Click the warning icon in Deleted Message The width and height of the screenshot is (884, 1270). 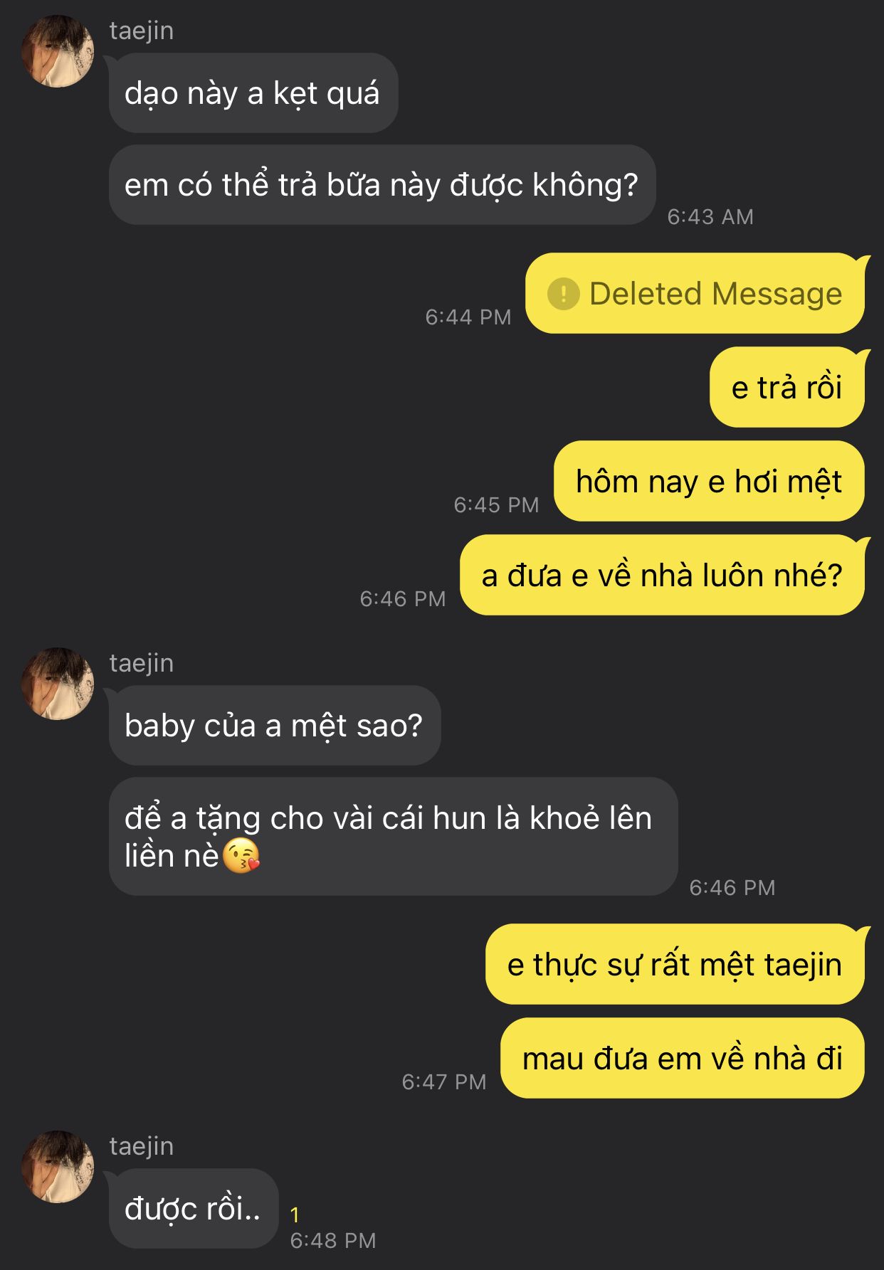coord(563,293)
